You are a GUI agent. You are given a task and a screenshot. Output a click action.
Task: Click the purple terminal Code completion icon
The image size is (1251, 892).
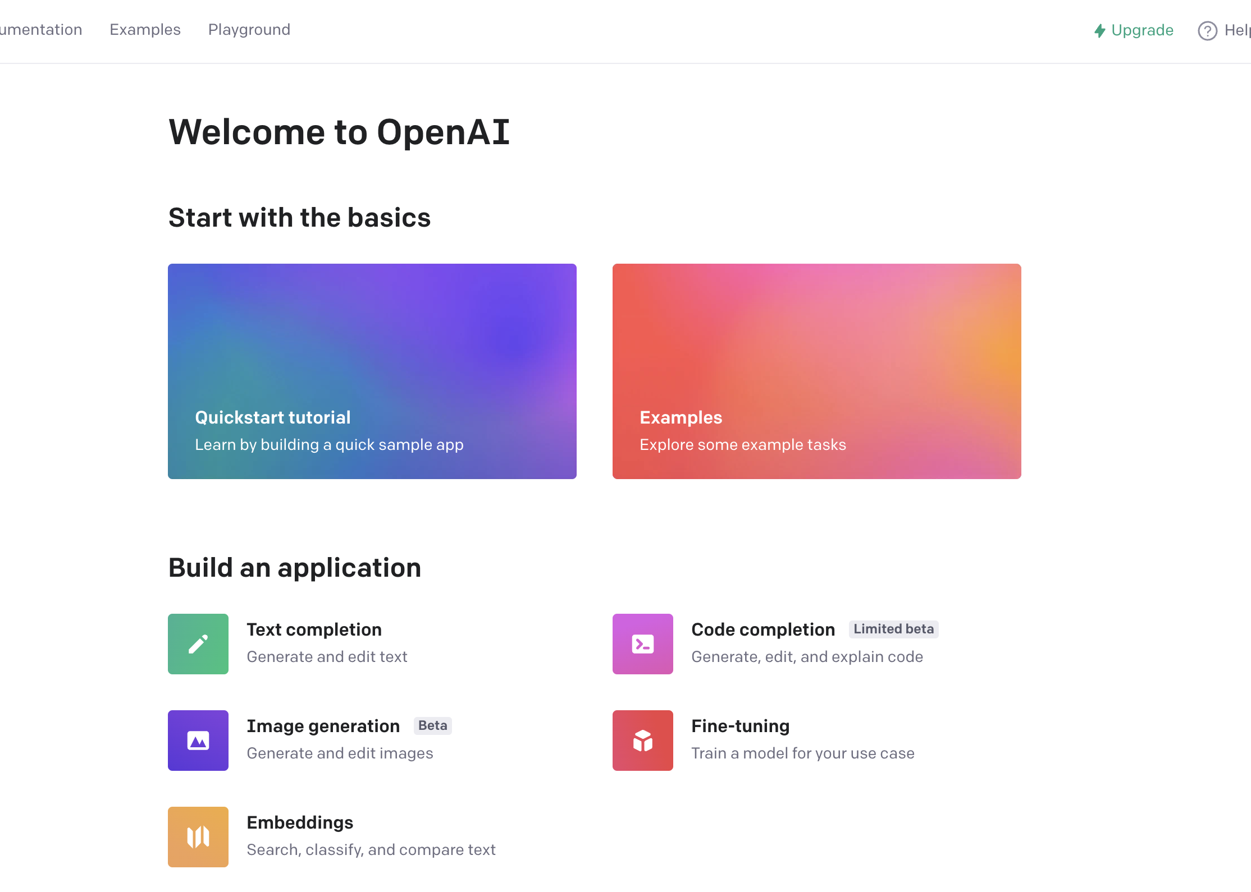(x=642, y=643)
